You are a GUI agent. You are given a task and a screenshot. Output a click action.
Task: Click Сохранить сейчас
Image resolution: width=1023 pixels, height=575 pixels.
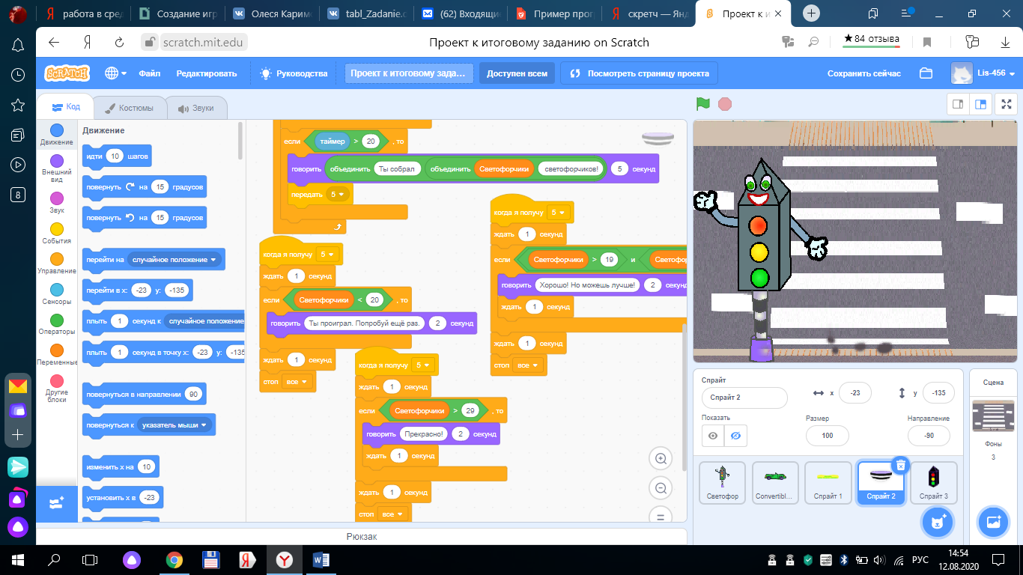click(x=864, y=73)
